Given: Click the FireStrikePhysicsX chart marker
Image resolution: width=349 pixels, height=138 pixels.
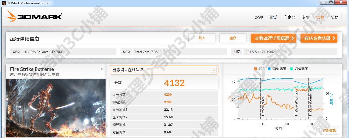Looking at the screenshot, I should pyautogui.click(x=296, y=103).
